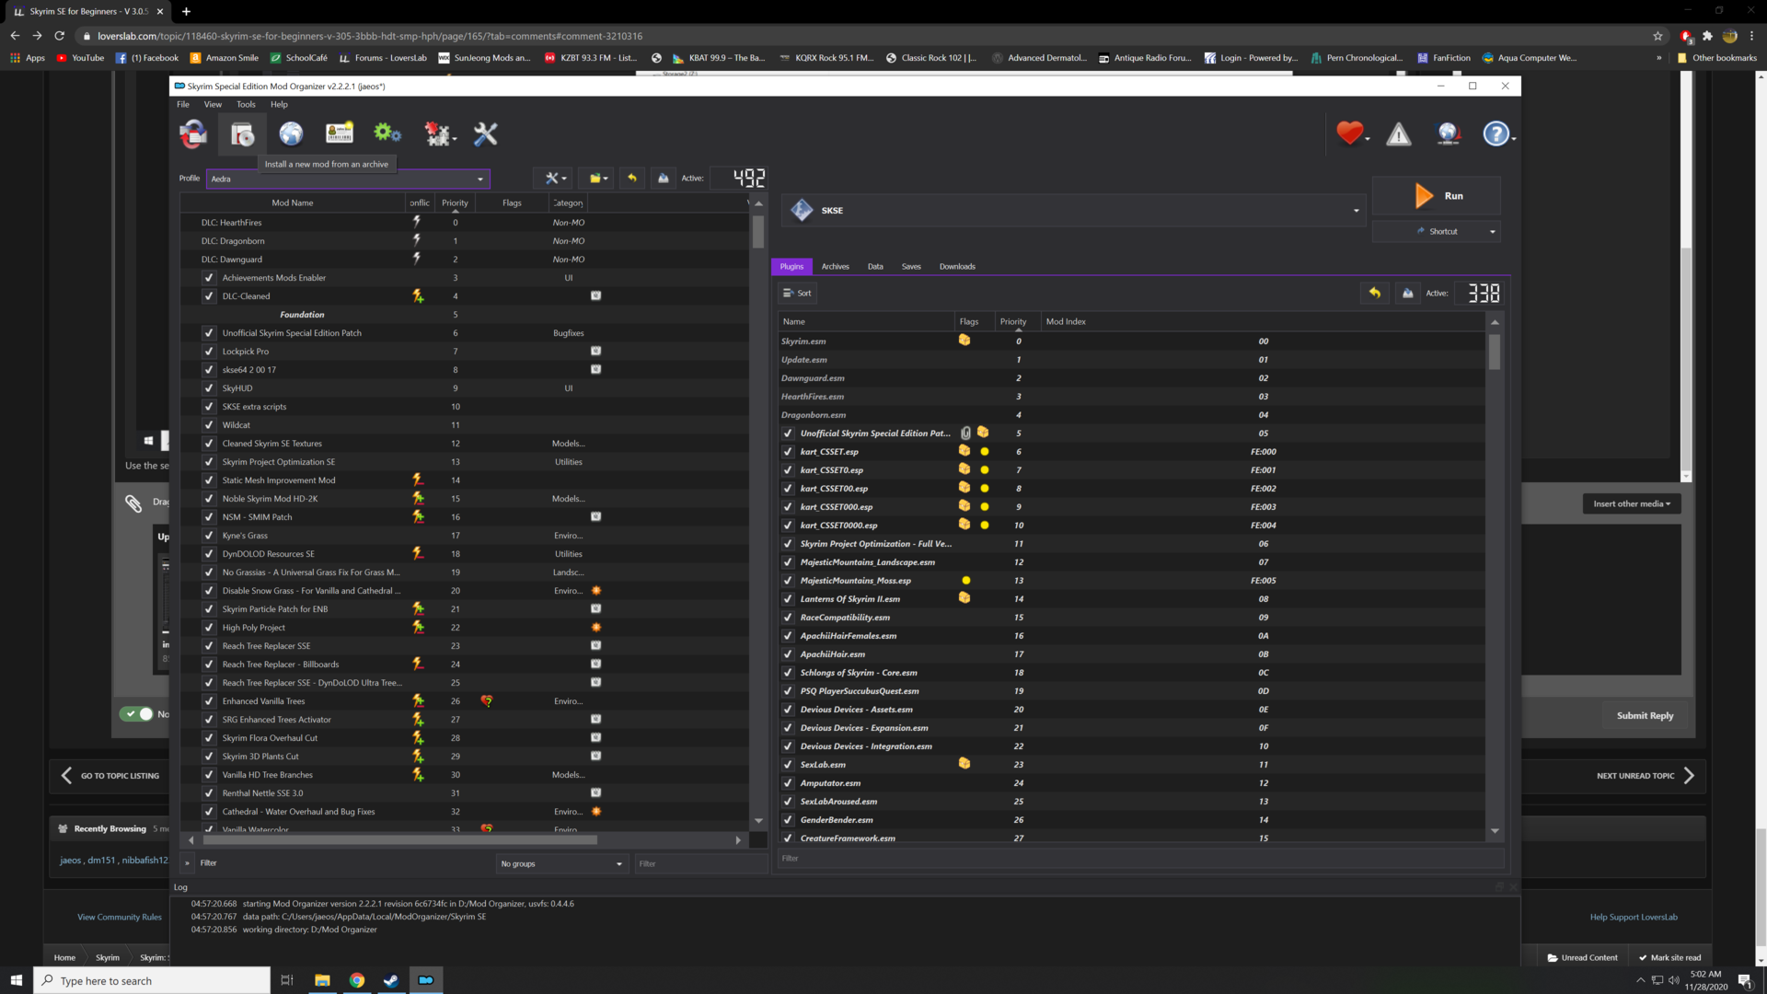Open the Nexus globe toolbar icon
Viewport: 1767px width, 994px height.
(291, 134)
